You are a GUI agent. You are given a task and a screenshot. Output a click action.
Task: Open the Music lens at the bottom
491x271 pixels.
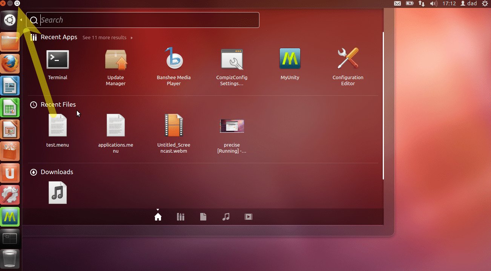point(226,216)
